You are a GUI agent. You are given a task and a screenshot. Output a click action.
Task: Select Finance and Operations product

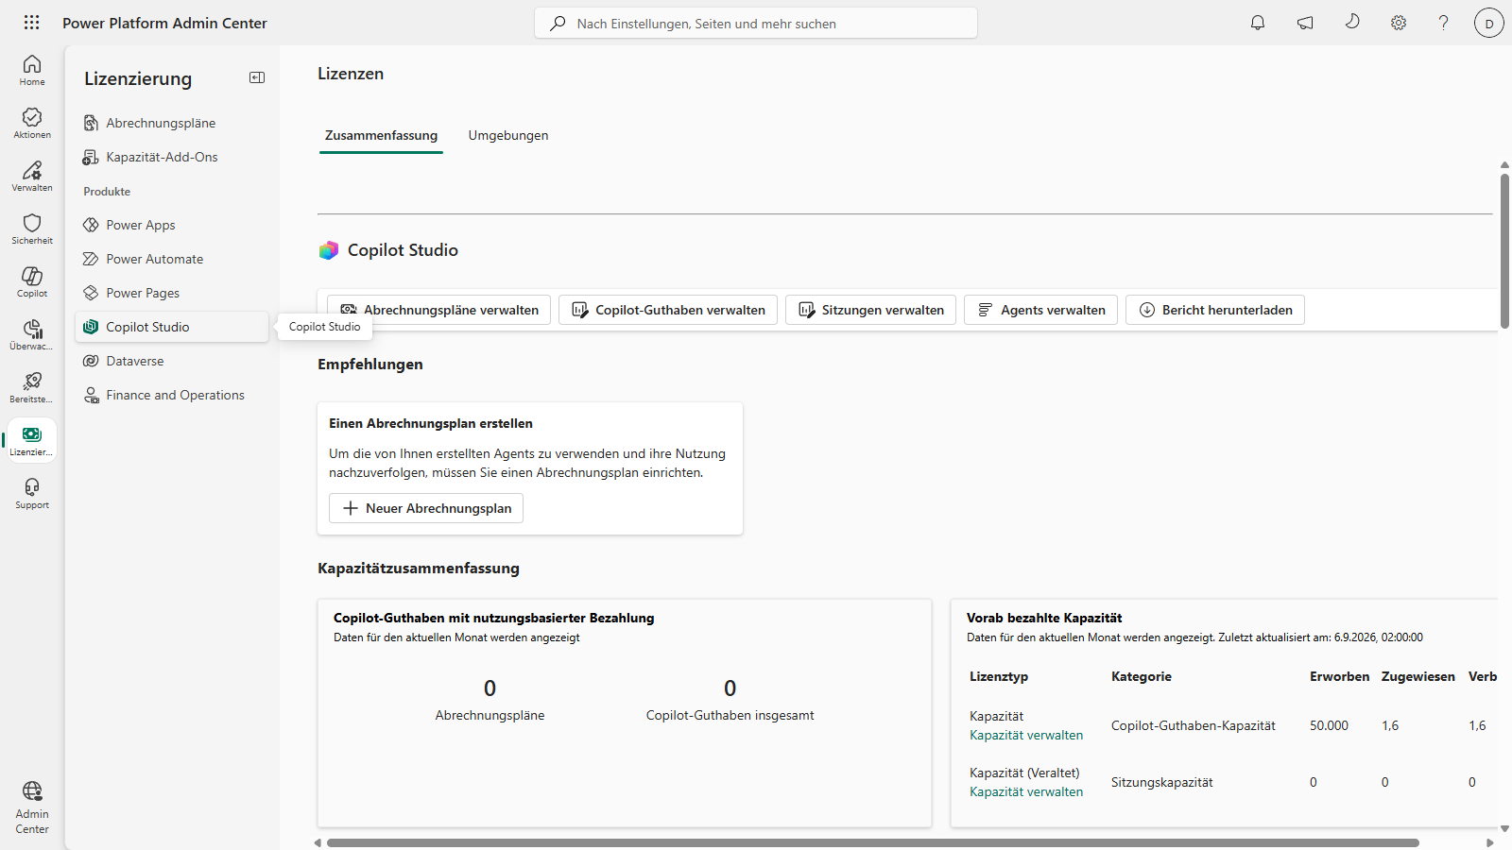point(172,395)
